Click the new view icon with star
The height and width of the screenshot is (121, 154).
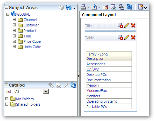tap(141, 7)
